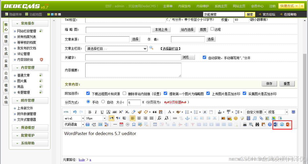Uncheck 自动获取 keywords checkbox
Viewport: 308px width, 164px height.
click(x=205, y=57)
